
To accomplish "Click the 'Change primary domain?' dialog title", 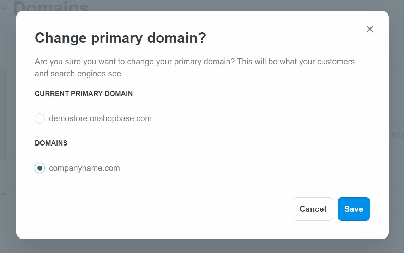I will (120, 38).
